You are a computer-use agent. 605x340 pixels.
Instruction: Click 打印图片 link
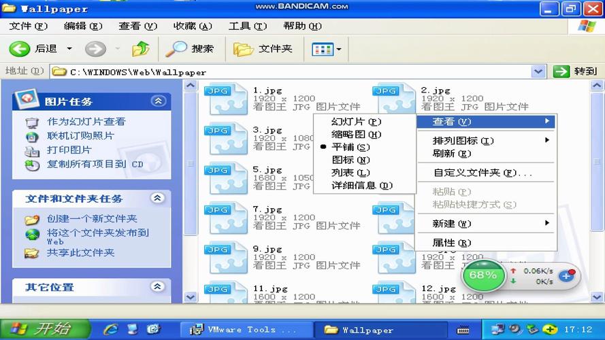(x=69, y=150)
